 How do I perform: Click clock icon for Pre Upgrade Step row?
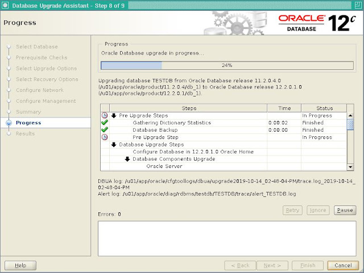105,137
